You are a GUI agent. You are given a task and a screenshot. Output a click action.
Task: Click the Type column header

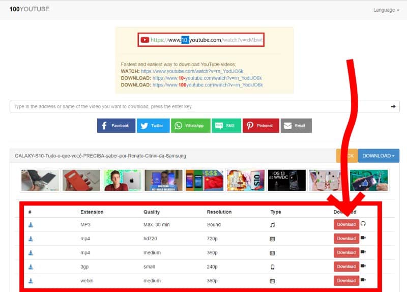(275, 212)
